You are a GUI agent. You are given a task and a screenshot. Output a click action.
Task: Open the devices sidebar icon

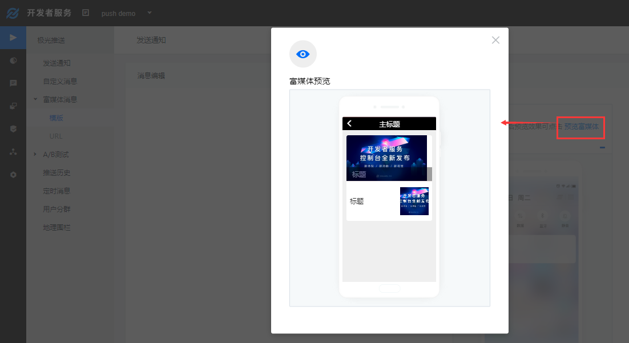tap(13, 106)
